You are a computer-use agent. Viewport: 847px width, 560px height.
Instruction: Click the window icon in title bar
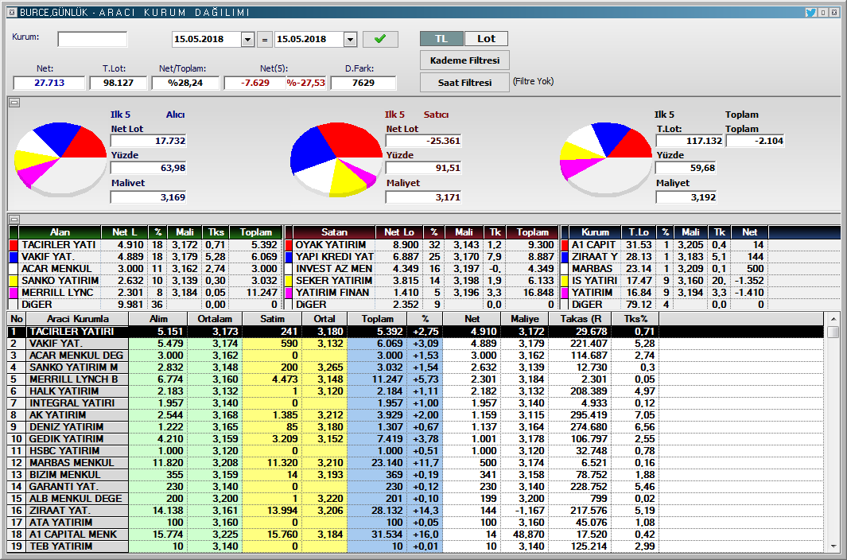13,12
